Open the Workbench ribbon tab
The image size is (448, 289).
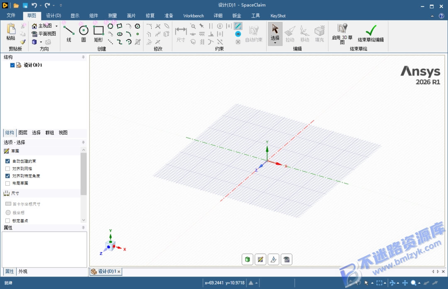coord(193,16)
